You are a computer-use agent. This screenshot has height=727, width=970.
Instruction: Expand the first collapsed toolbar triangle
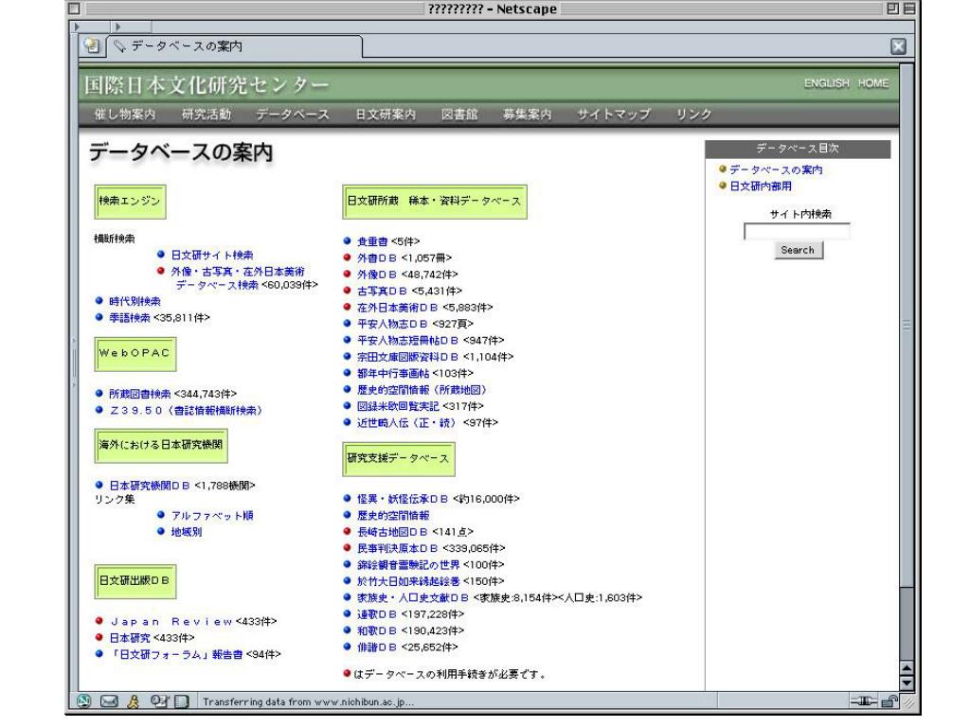77,26
